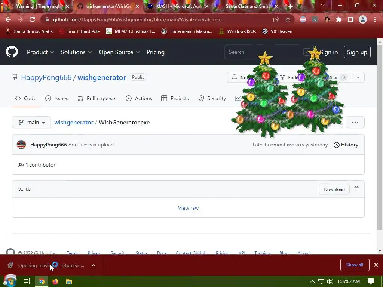Open the commit History link
The image size is (383, 287).
pyautogui.click(x=346, y=145)
